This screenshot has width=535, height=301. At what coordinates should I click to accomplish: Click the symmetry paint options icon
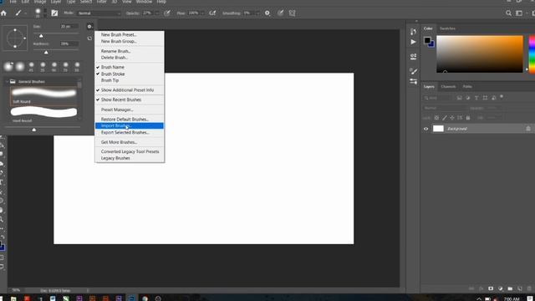coord(292,13)
